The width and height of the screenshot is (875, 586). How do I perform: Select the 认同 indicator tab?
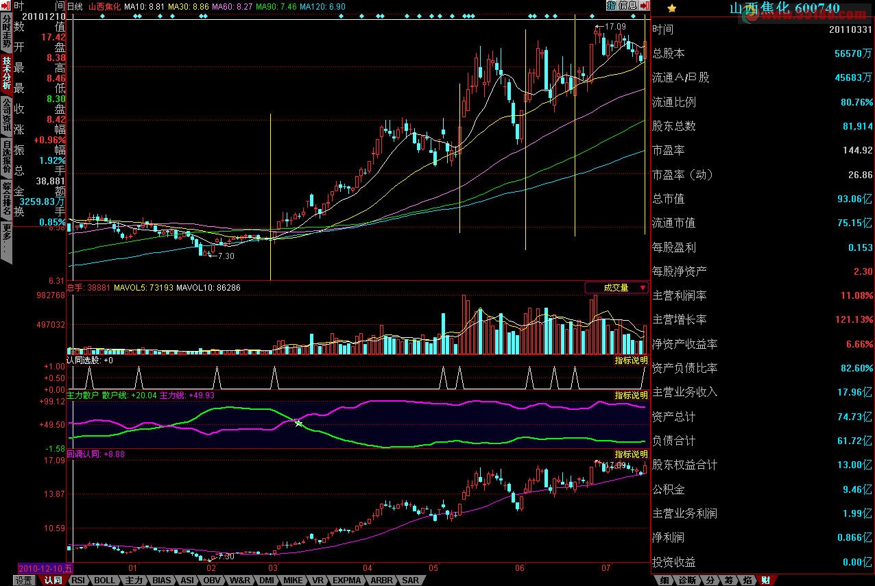pos(53,580)
